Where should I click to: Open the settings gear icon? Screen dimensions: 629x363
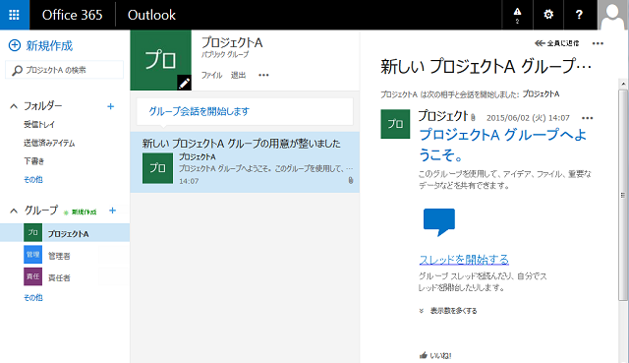tap(548, 15)
